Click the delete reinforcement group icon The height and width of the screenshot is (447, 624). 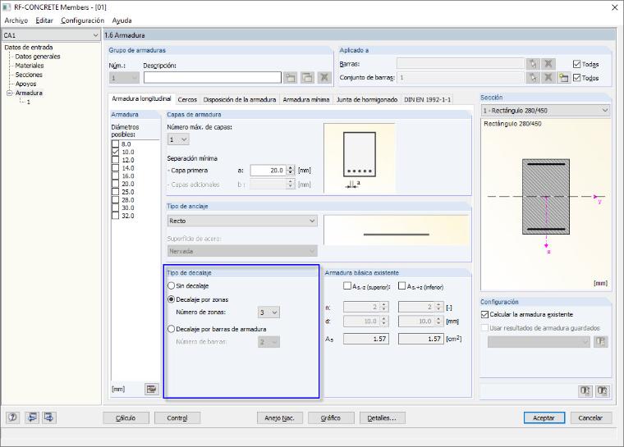(x=325, y=78)
